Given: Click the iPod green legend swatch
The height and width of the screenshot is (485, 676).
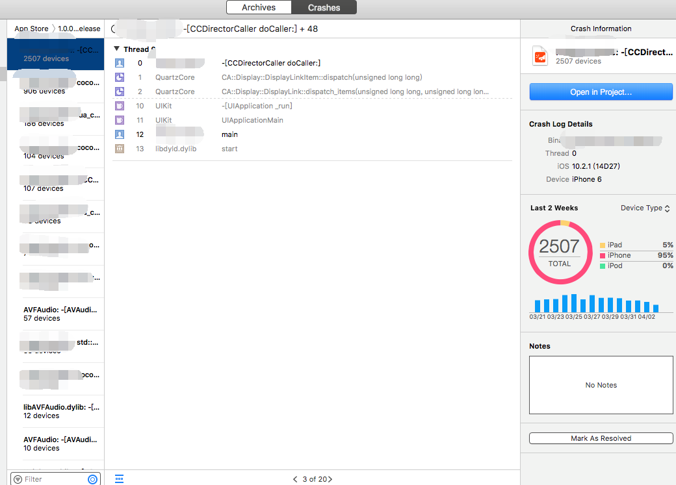Looking at the screenshot, I should pos(603,266).
